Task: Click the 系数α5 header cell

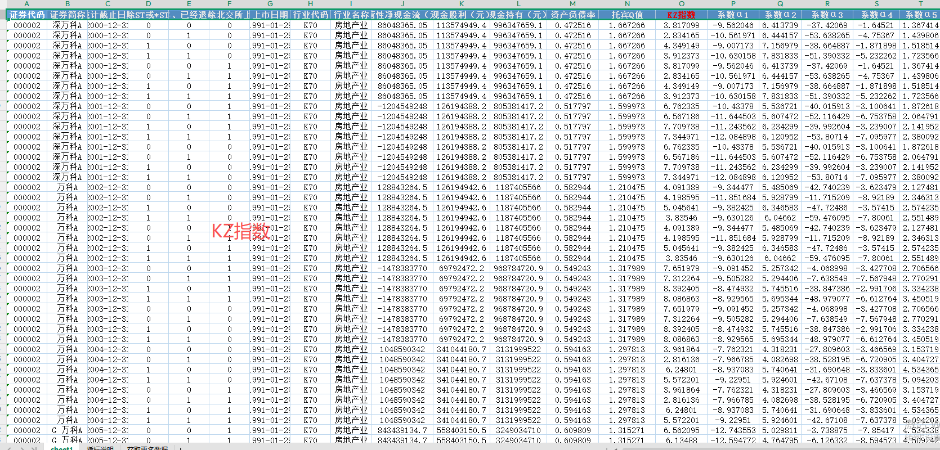Action: pos(920,15)
